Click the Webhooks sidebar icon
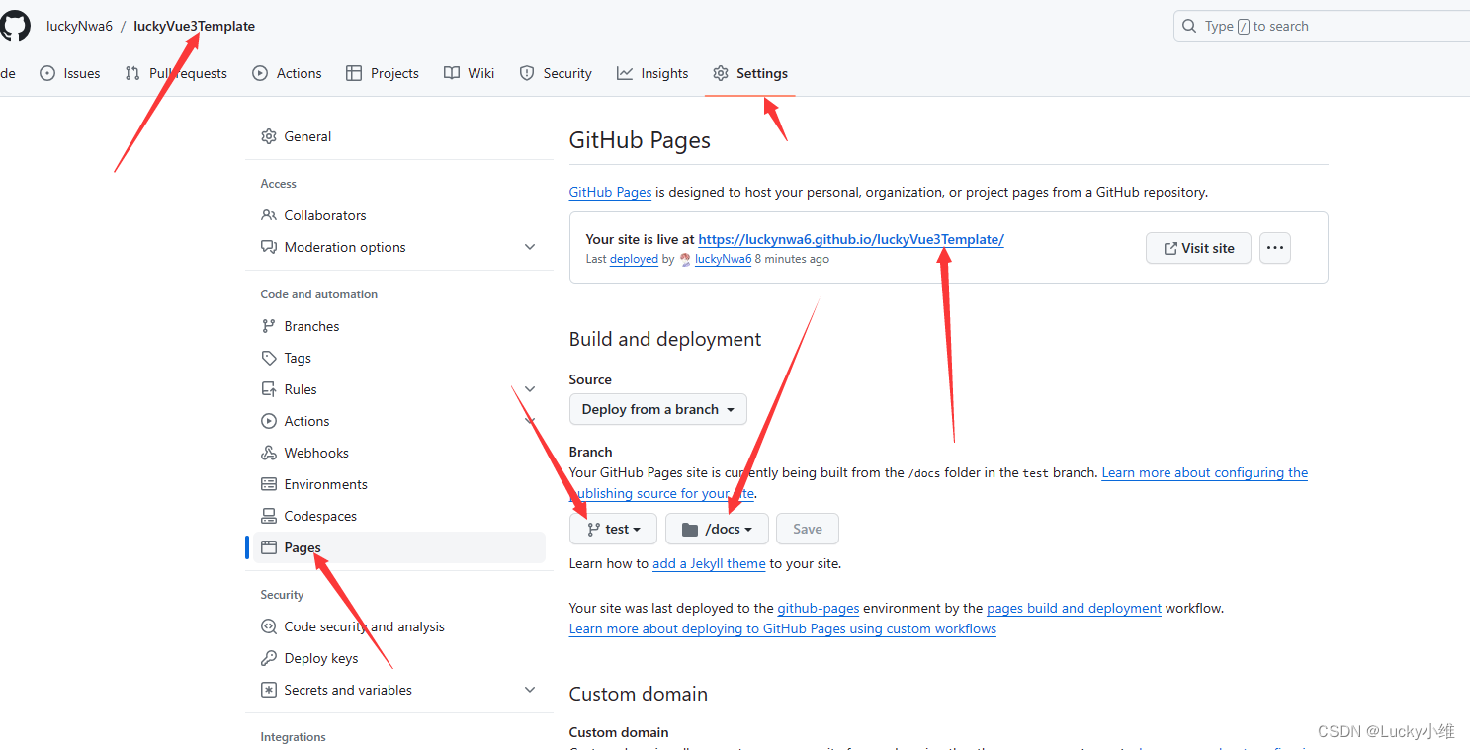This screenshot has height=750, width=1470. [269, 453]
